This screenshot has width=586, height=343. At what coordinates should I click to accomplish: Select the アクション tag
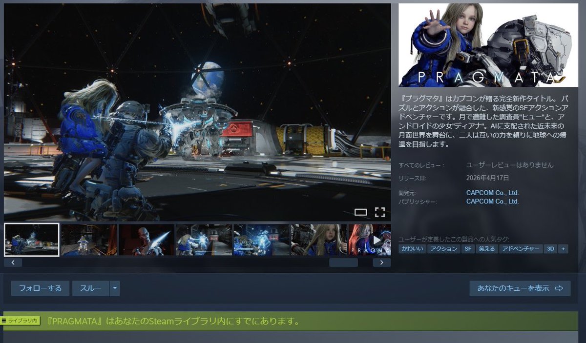pyautogui.click(x=444, y=249)
